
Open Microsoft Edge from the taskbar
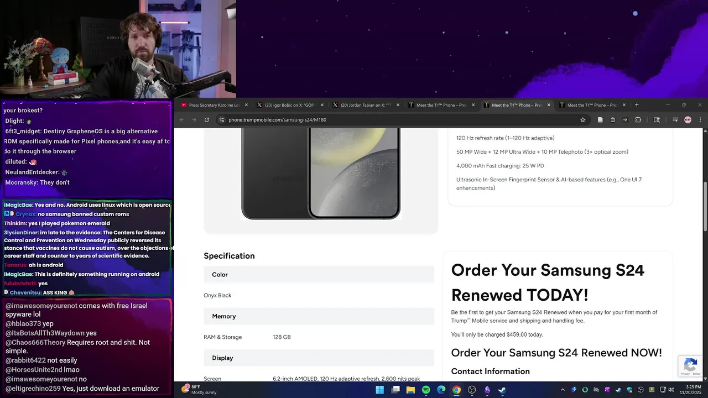point(441,390)
